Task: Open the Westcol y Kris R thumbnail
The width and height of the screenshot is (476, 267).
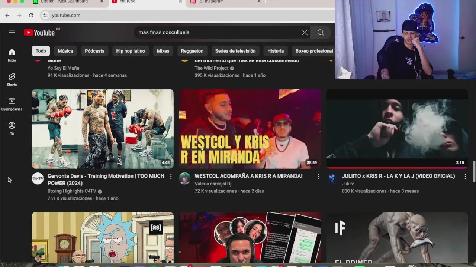Action: click(x=250, y=129)
